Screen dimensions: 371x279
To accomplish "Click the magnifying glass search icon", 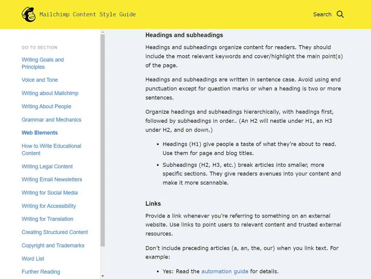I will [340, 14].
